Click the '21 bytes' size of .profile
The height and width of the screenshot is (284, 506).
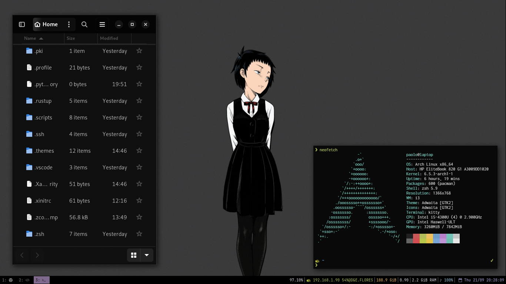coord(80,67)
